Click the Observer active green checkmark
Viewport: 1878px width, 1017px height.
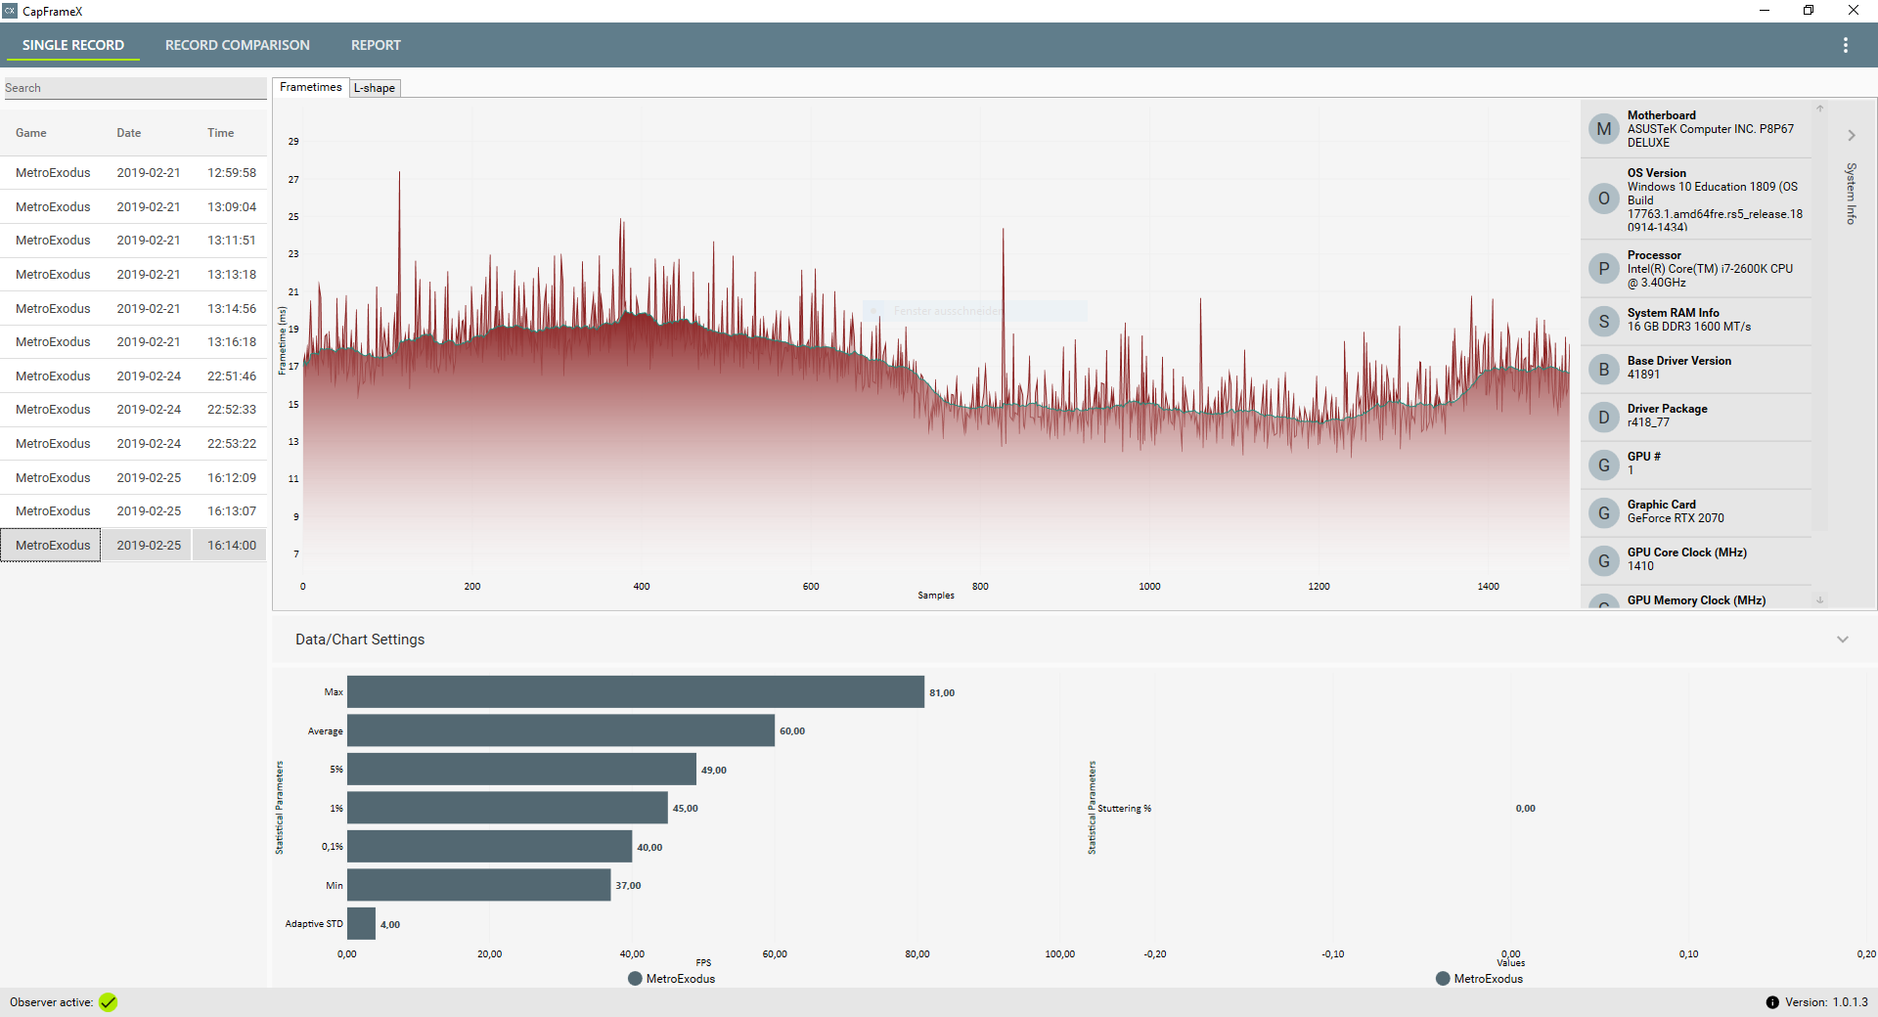(108, 1002)
